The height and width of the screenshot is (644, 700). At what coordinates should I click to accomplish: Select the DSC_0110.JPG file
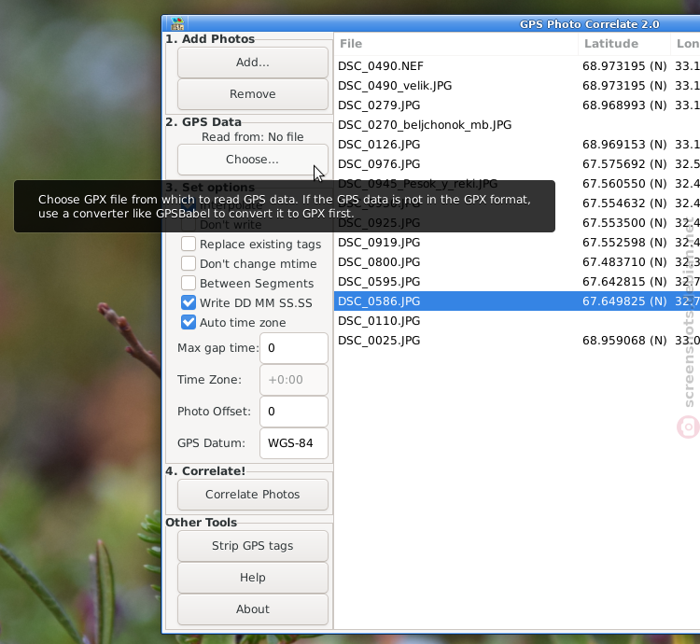coord(379,321)
